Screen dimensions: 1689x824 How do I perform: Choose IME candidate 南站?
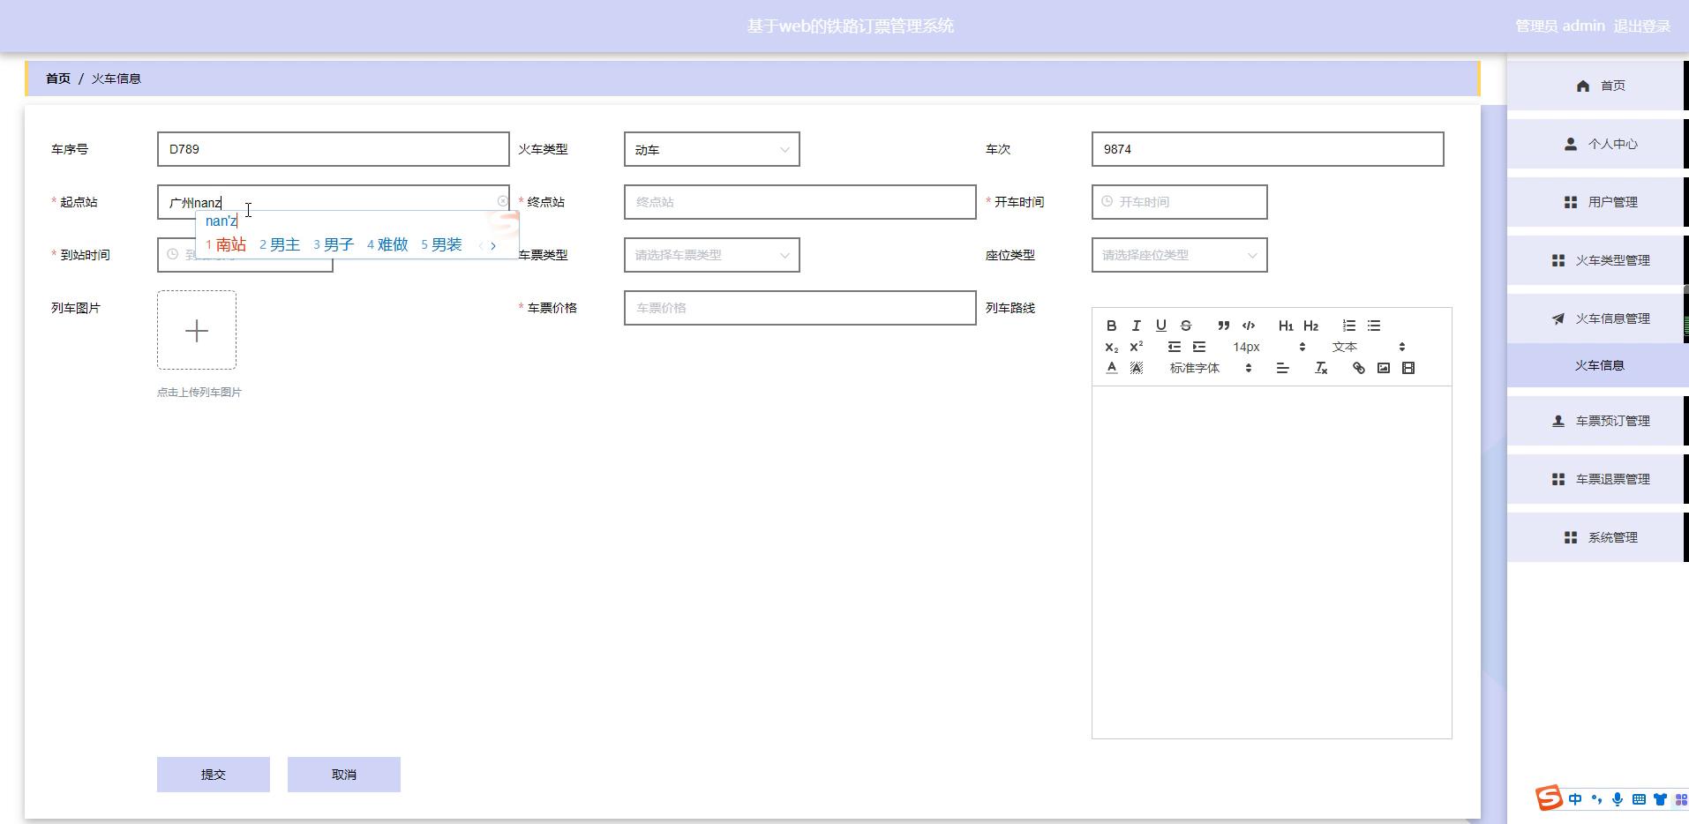coord(226,245)
